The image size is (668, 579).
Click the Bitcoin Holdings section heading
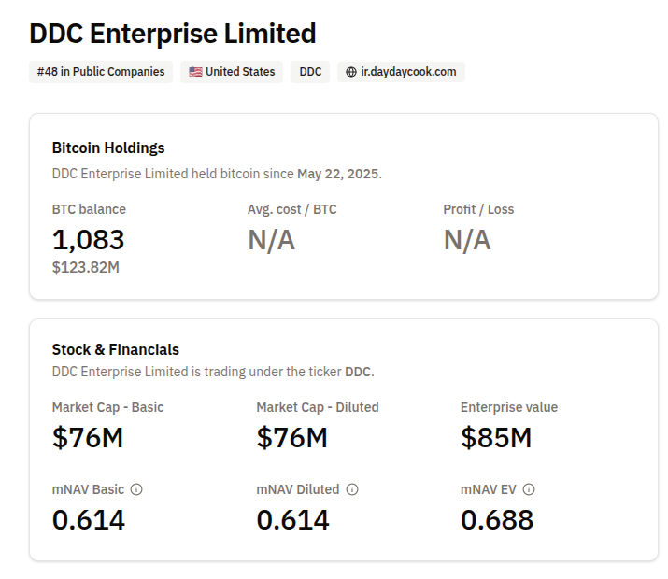[108, 148]
